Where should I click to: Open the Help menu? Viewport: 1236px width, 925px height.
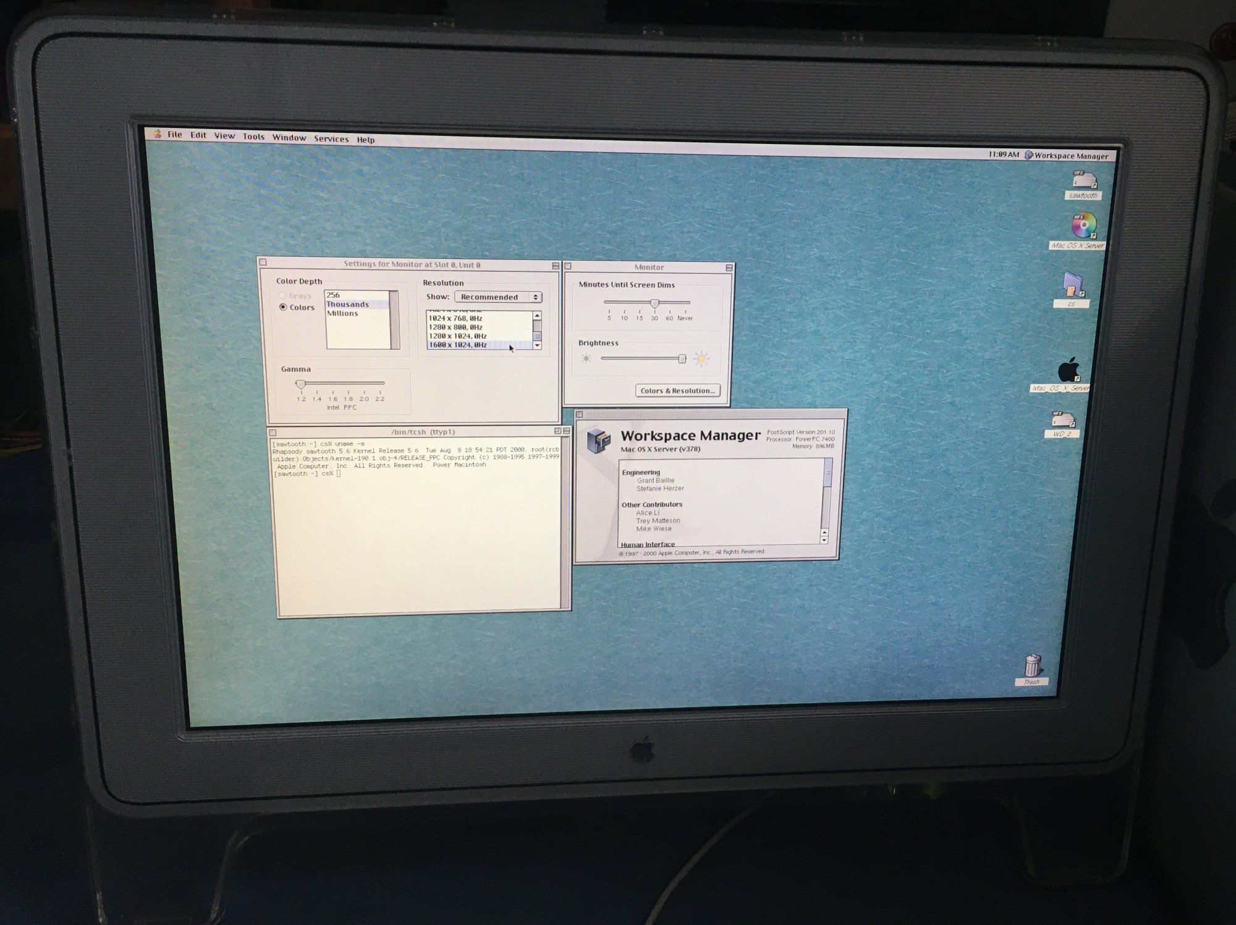(366, 140)
